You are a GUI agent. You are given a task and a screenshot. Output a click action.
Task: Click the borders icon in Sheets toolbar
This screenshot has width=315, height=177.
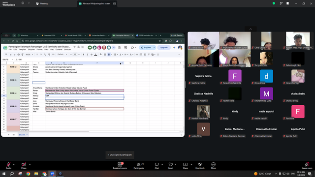(105, 55)
